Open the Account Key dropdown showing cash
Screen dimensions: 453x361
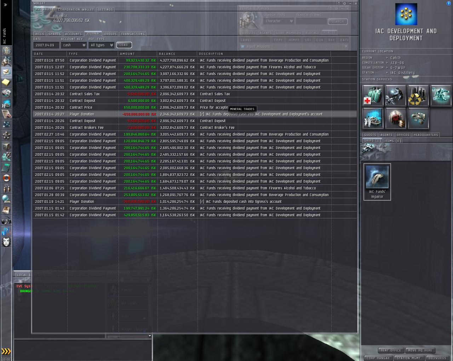tap(74, 45)
